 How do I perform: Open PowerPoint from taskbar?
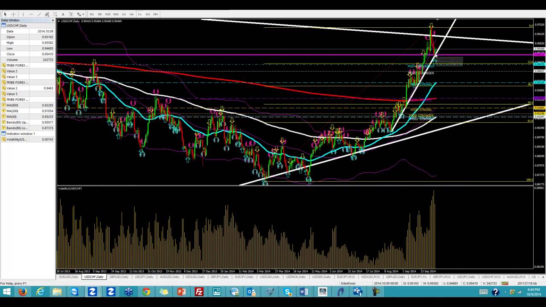[181, 292]
